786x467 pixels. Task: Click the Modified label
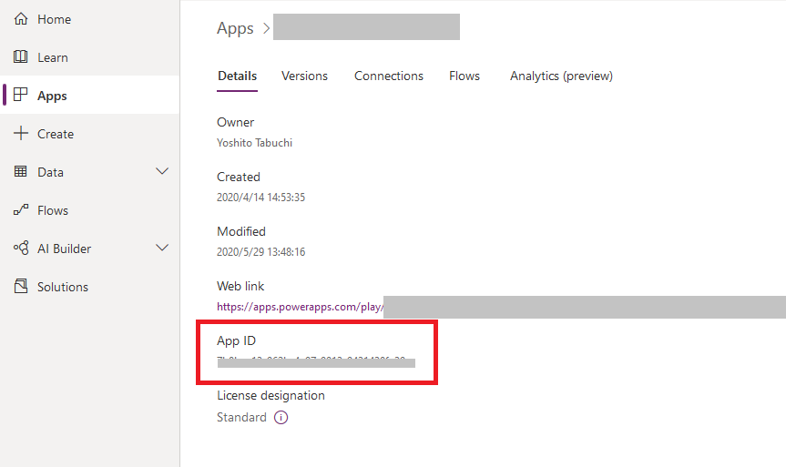241,231
